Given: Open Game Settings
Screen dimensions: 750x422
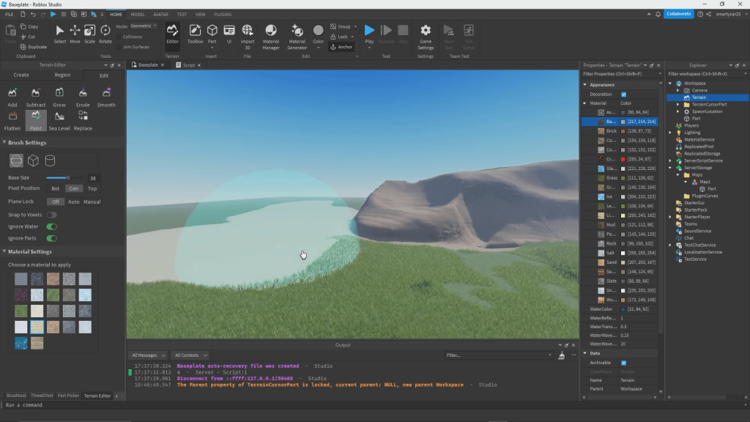Looking at the screenshot, I should (426, 37).
